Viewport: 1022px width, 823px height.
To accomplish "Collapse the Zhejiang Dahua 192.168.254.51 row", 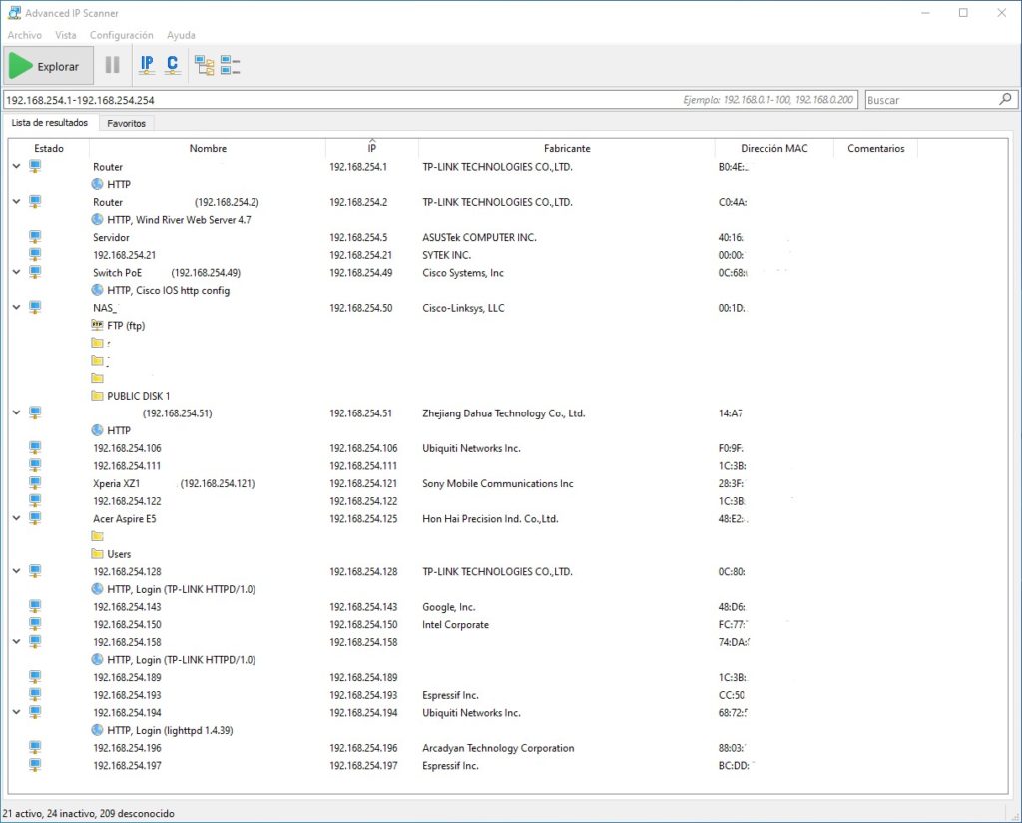I will [x=16, y=412].
